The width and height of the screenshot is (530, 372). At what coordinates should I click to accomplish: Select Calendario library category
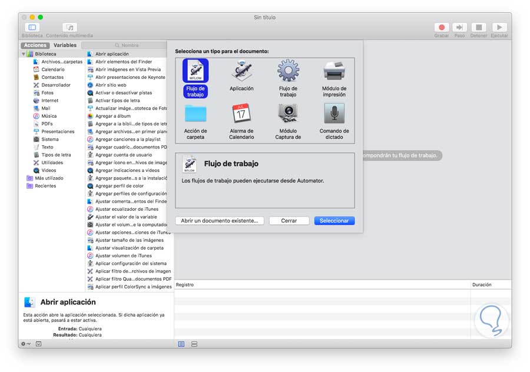[49, 69]
